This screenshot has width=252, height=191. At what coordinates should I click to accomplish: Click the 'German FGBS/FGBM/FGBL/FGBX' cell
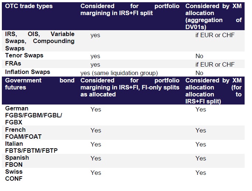point(34,116)
